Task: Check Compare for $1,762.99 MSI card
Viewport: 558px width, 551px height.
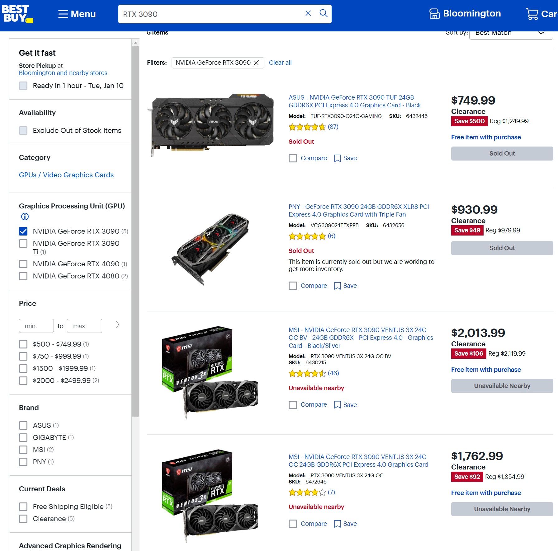Action: (x=293, y=524)
